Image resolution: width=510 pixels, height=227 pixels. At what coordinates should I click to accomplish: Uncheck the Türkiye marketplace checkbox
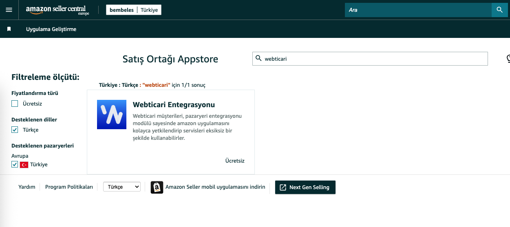[x=15, y=165]
